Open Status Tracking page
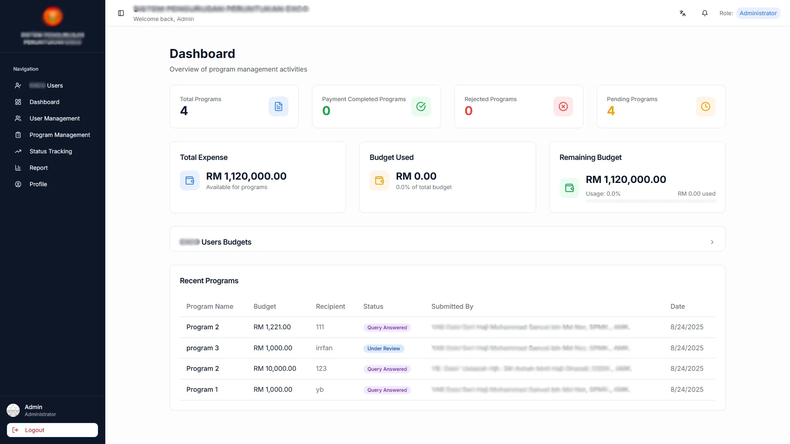Viewport: 790px width, 444px height. point(53,151)
